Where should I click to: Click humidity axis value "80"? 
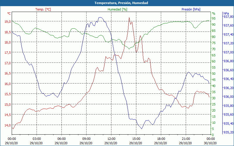(x=214, y=37)
